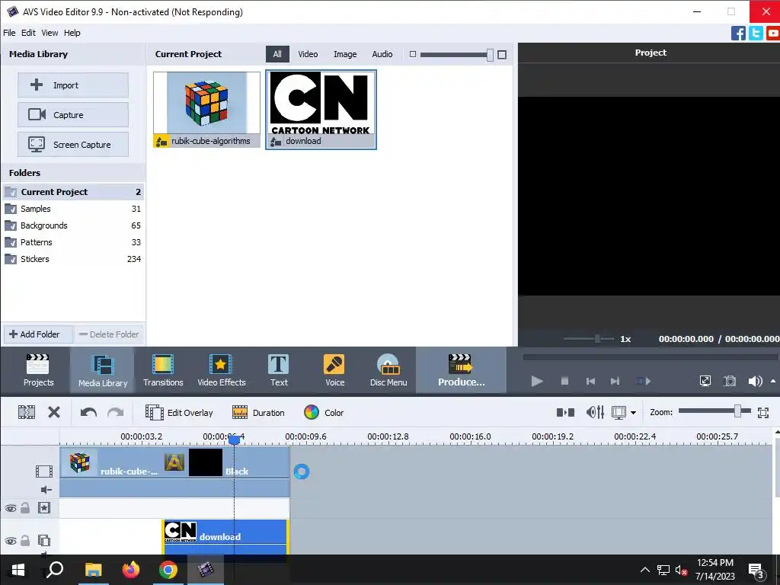
Task: Switch to the Image filter tab
Action: [345, 54]
